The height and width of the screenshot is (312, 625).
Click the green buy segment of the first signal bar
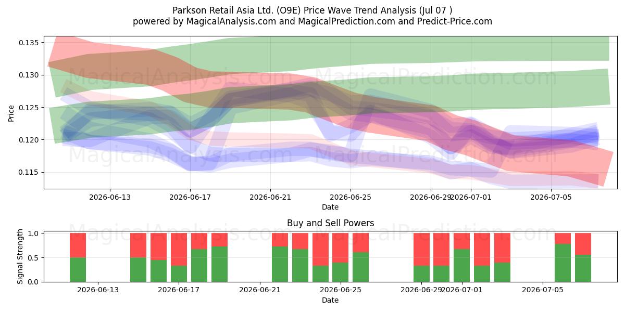78,270
